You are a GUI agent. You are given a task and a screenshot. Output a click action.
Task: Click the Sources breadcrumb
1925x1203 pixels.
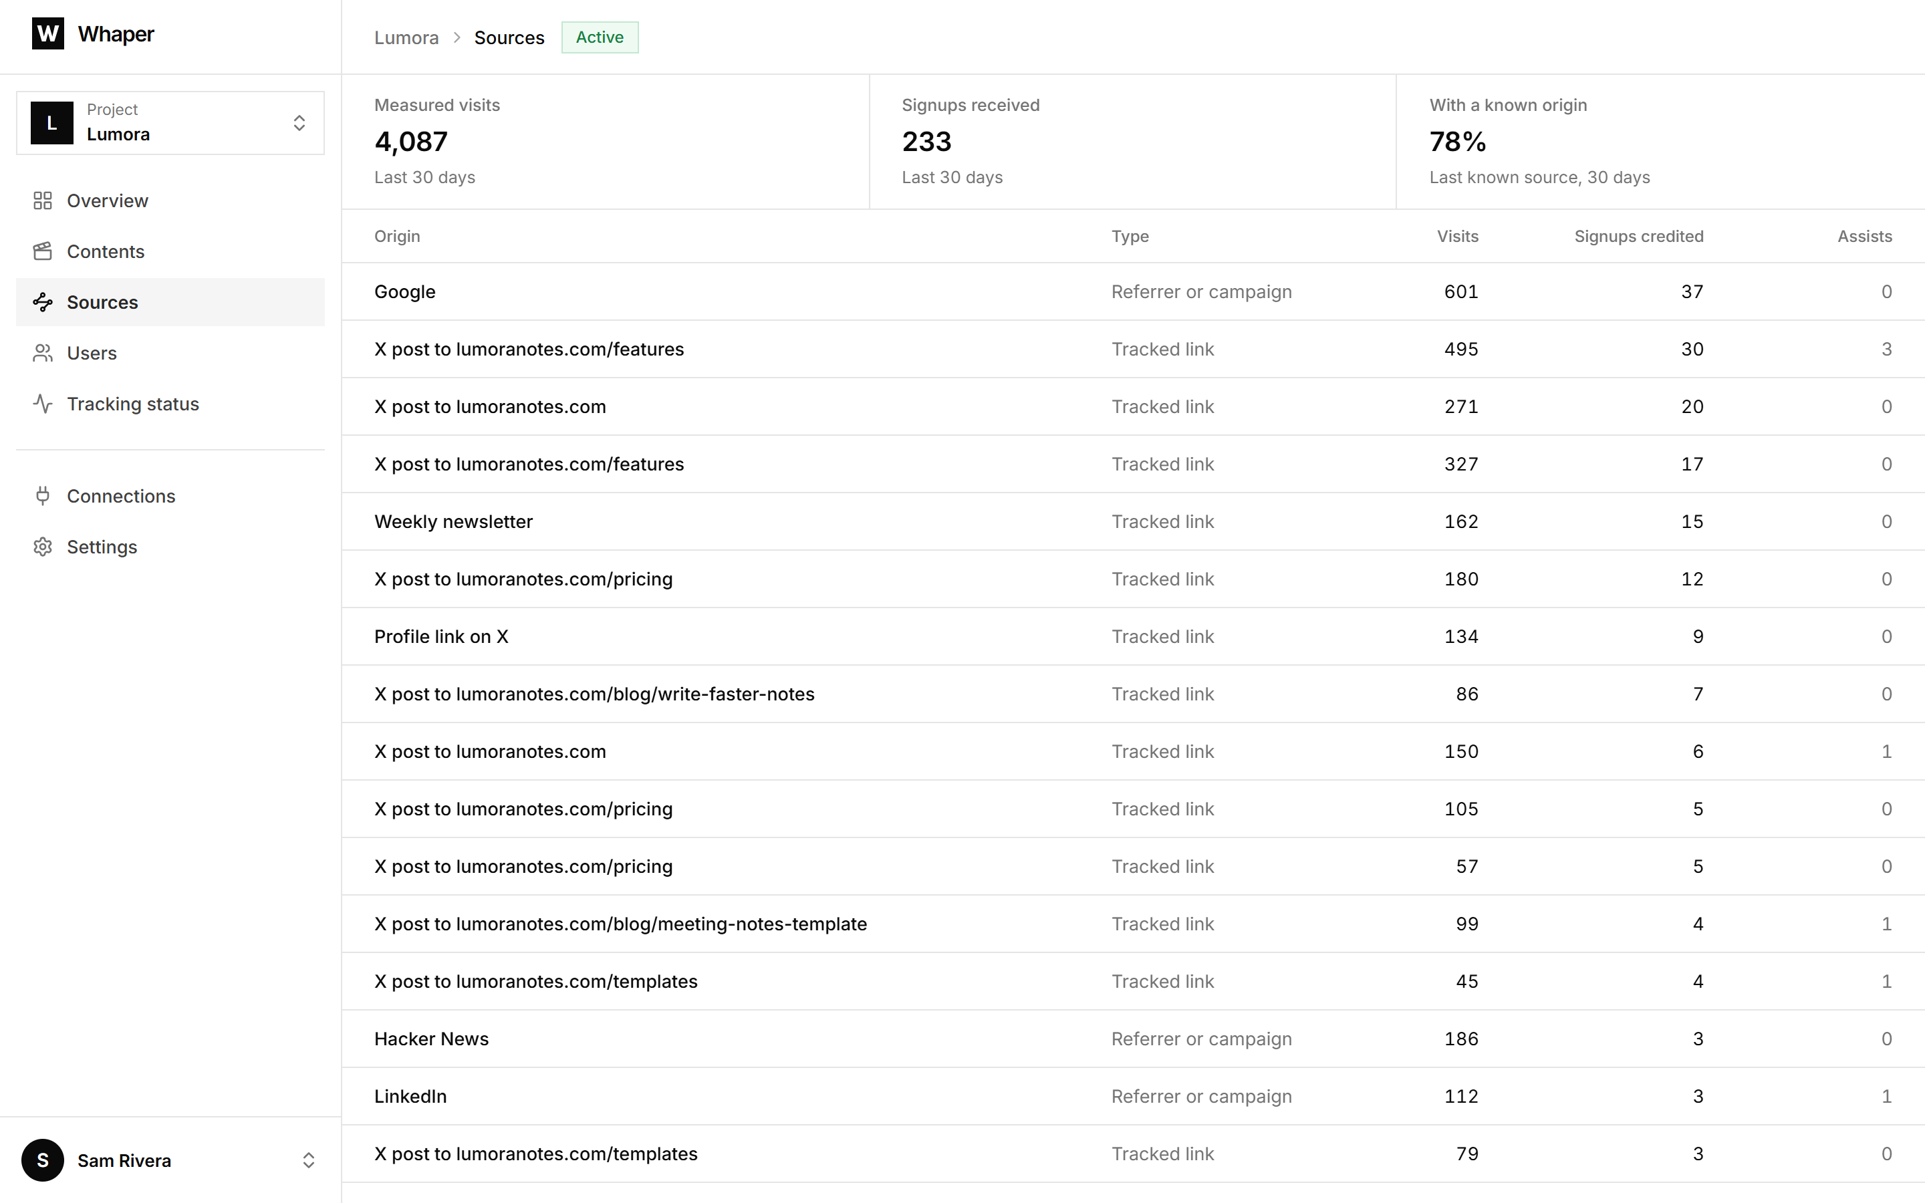point(509,37)
